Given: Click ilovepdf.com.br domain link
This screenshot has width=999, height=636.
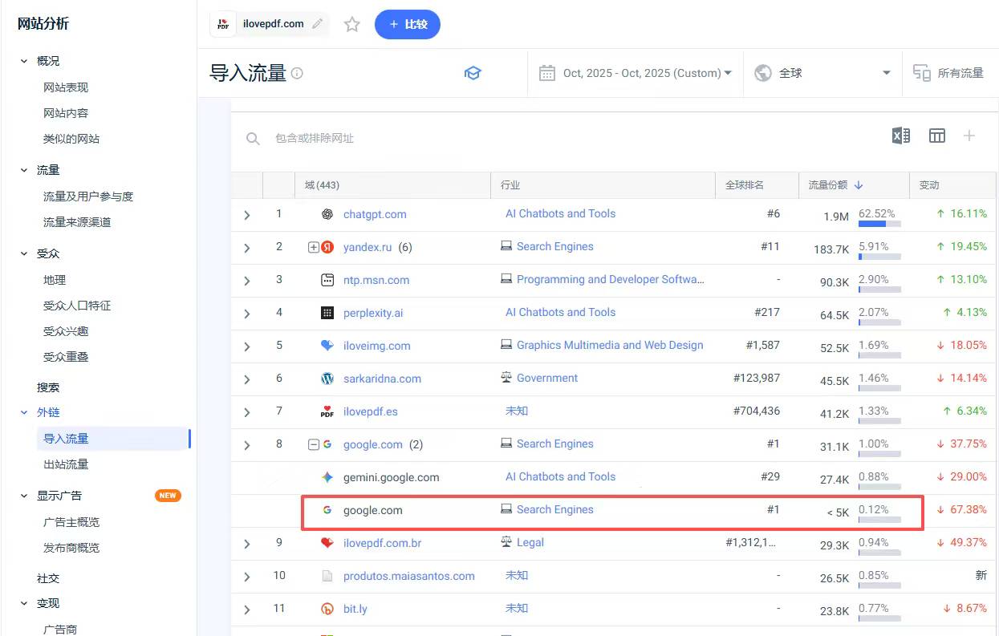Looking at the screenshot, I should coord(383,544).
